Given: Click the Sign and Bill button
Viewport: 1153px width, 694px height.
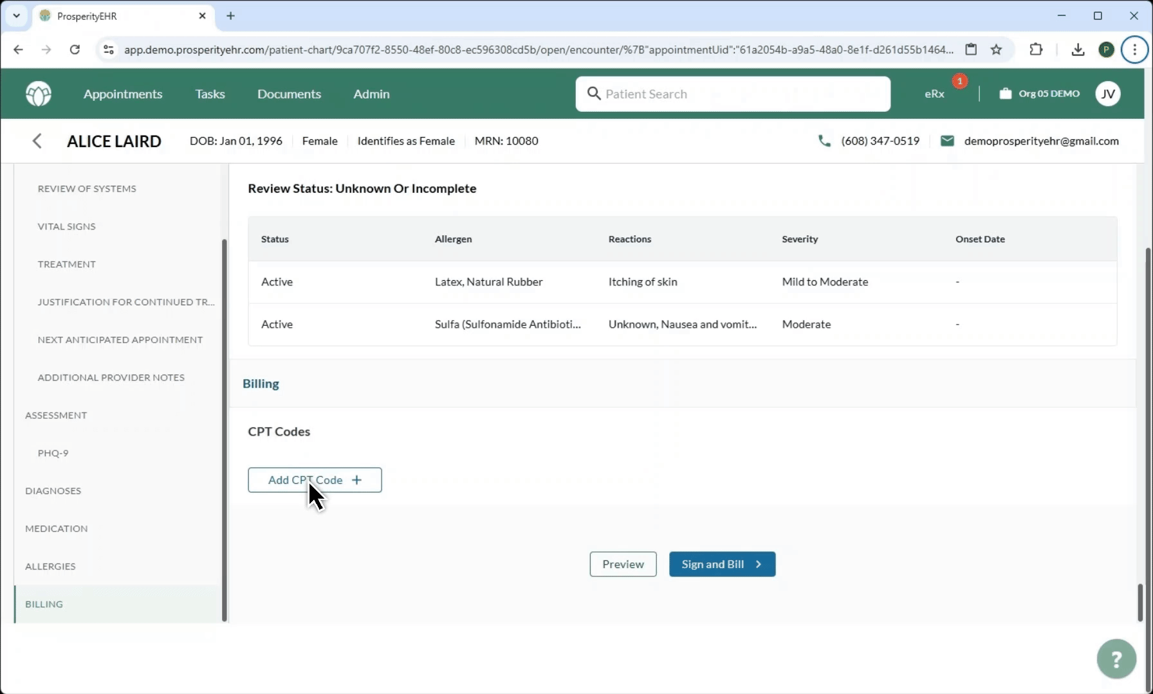Looking at the screenshot, I should point(722,564).
